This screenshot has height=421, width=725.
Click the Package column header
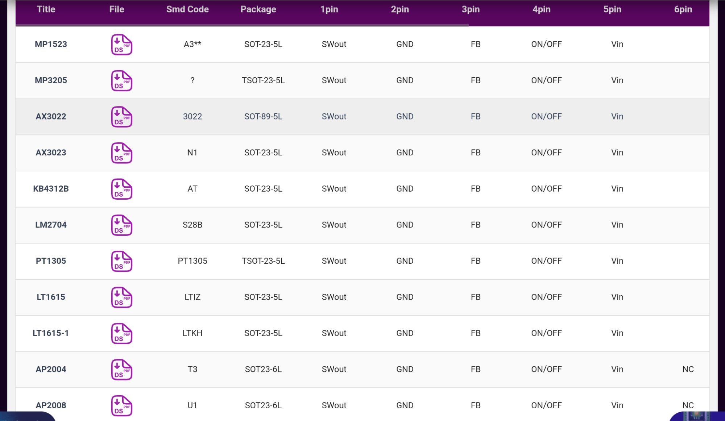[x=258, y=9]
